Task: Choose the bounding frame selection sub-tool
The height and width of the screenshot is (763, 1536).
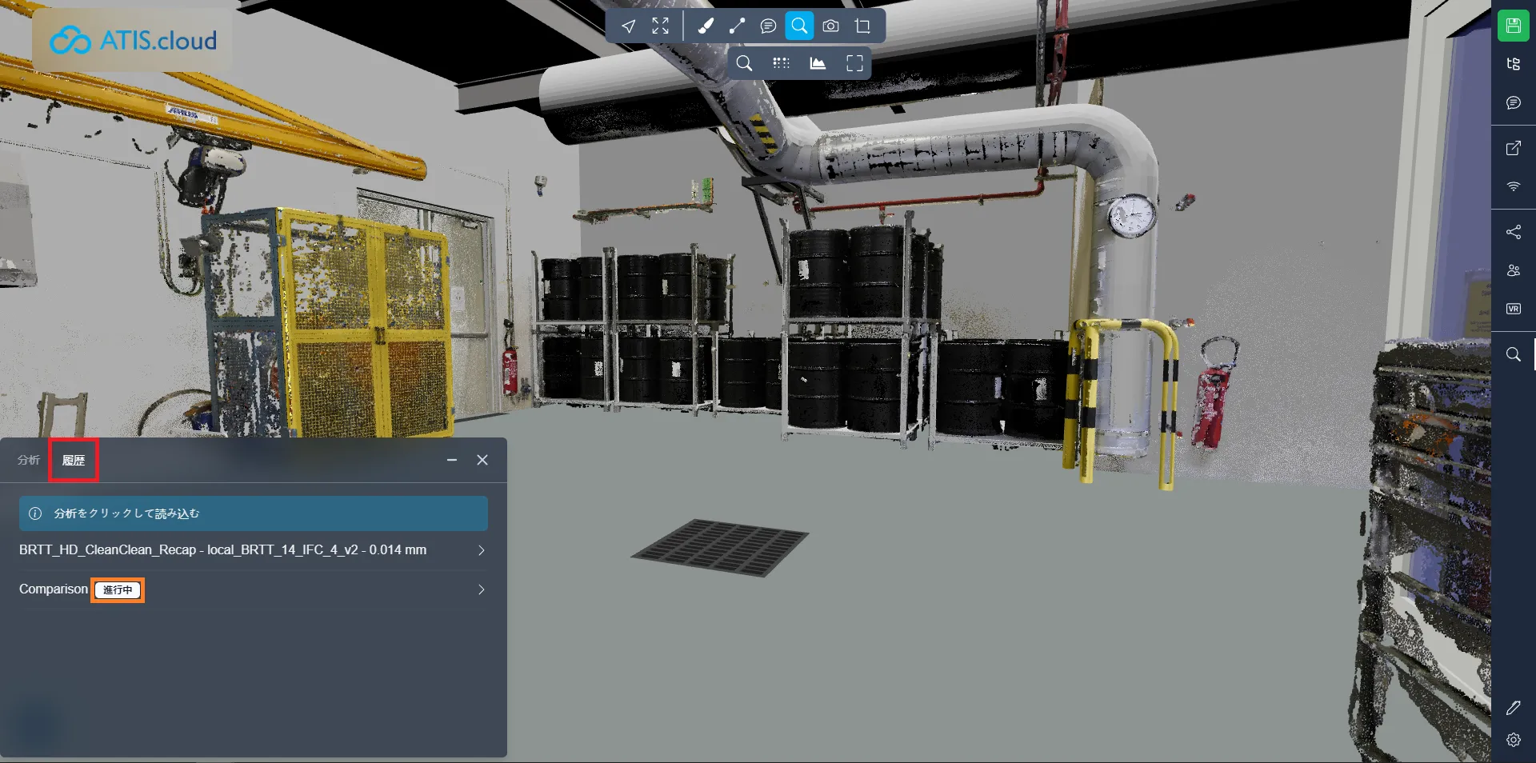Action: click(x=854, y=64)
